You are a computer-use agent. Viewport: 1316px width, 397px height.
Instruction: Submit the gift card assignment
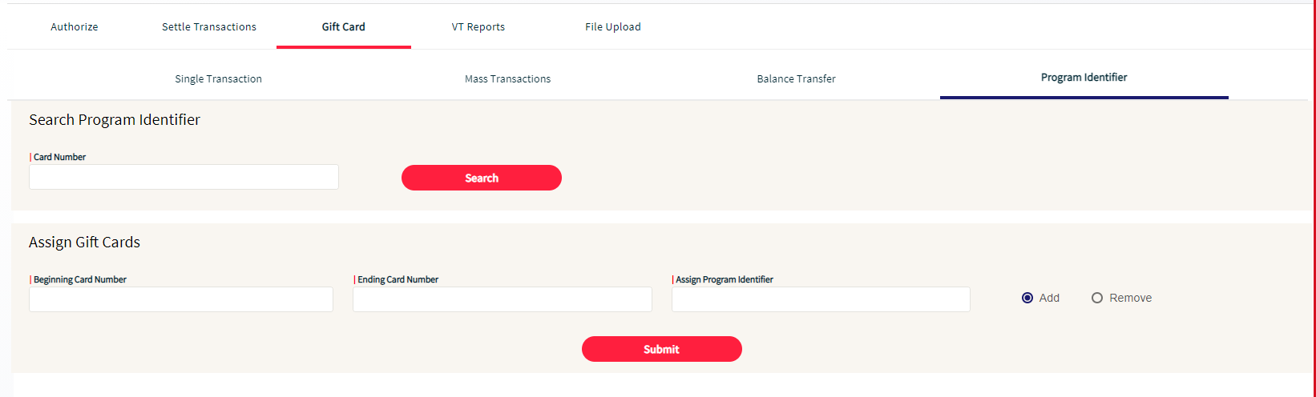661,349
